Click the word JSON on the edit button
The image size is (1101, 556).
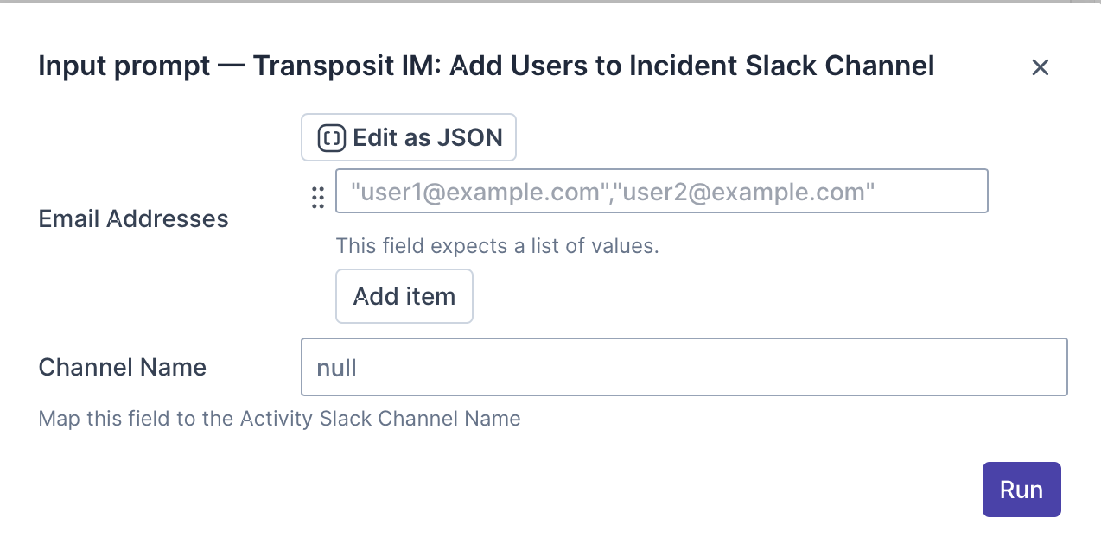469,138
